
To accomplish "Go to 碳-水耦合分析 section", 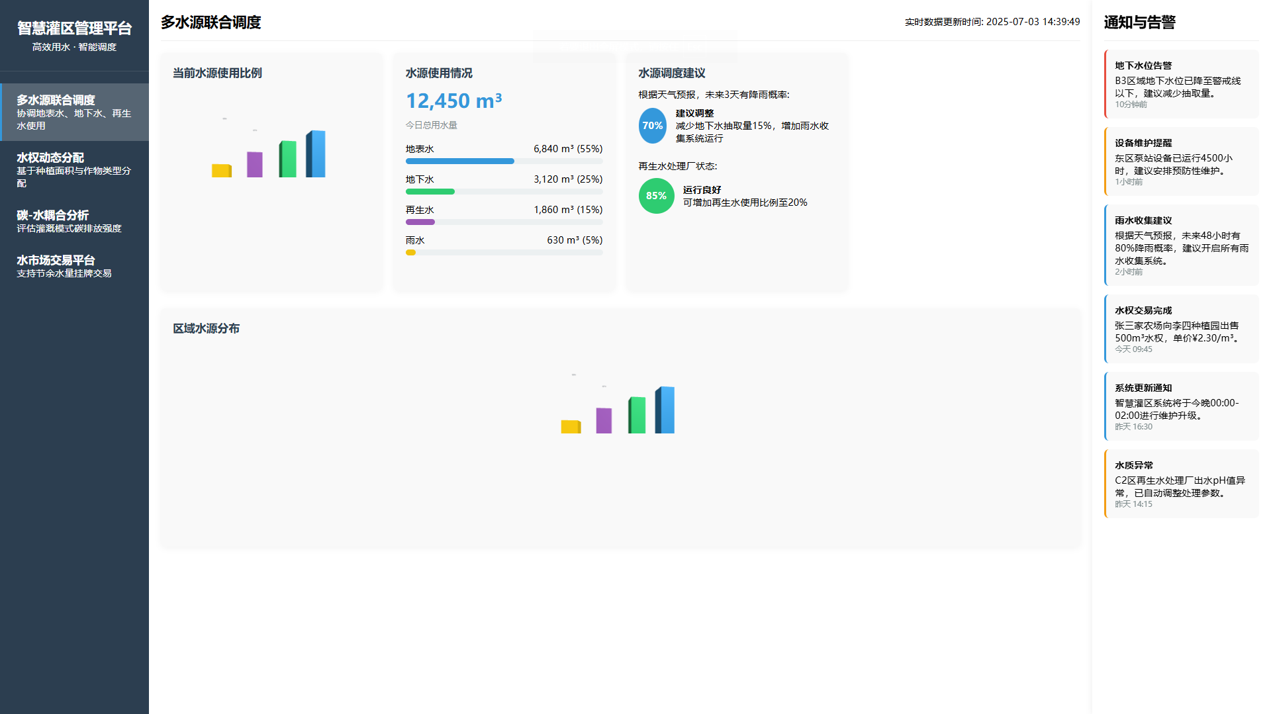I will [74, 221].
